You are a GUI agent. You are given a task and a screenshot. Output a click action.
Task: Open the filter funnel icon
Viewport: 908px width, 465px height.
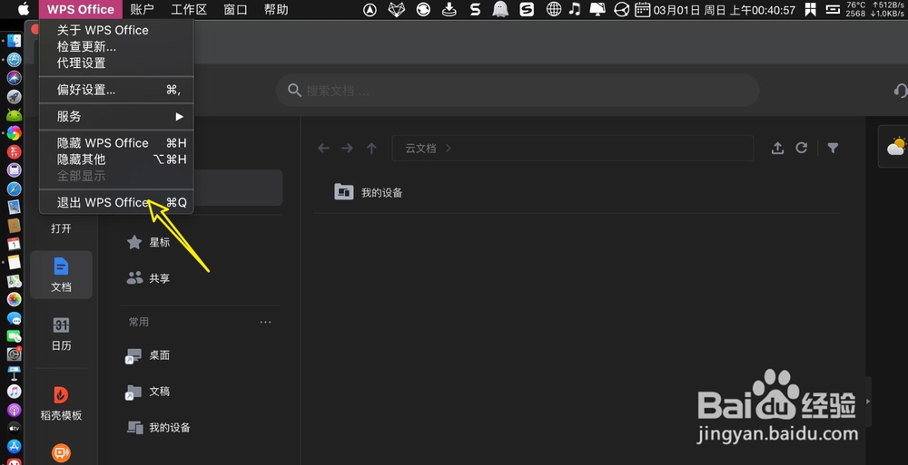pyautogui.click(x=833, y=148)
